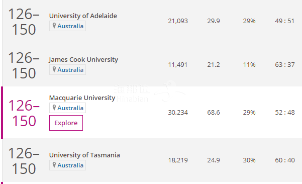This screenshot has height=184, width=302.
Task: Click the magenta 126–150 rank of Macquarie University
Action: [24, 113]
